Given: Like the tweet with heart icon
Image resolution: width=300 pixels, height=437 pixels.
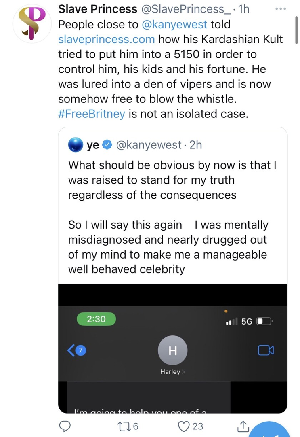Looking at the screenshot, I should [185, 426].
